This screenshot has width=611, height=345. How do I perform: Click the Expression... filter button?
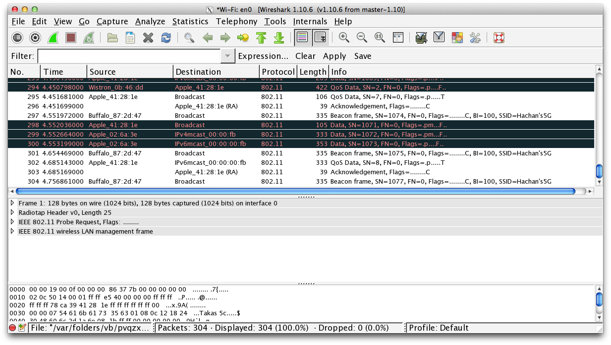pyautogui.click(x=263, y=56)
